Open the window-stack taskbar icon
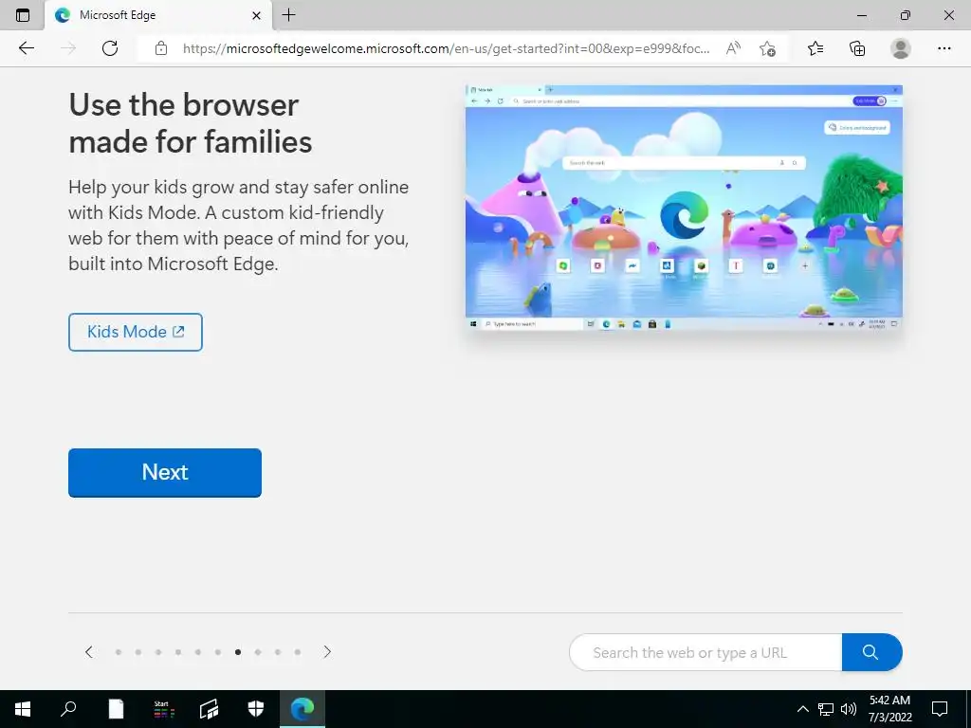Image resolution: width=971 pixels, height=728 pixels. [210, 709]
